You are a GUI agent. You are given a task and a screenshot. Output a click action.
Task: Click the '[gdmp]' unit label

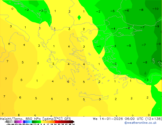click(x=49, y=119)
